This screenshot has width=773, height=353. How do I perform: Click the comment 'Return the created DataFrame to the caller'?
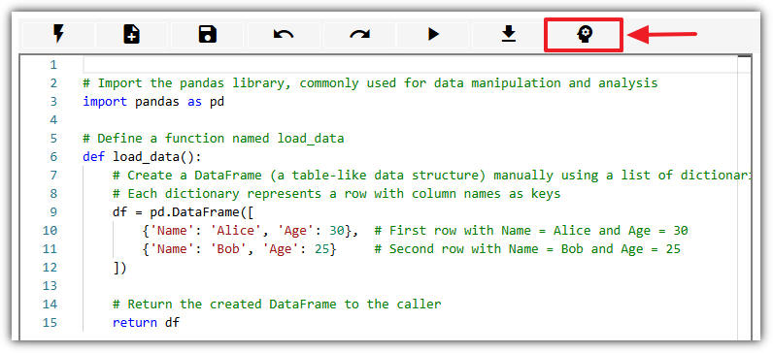(x=277, y=305)
